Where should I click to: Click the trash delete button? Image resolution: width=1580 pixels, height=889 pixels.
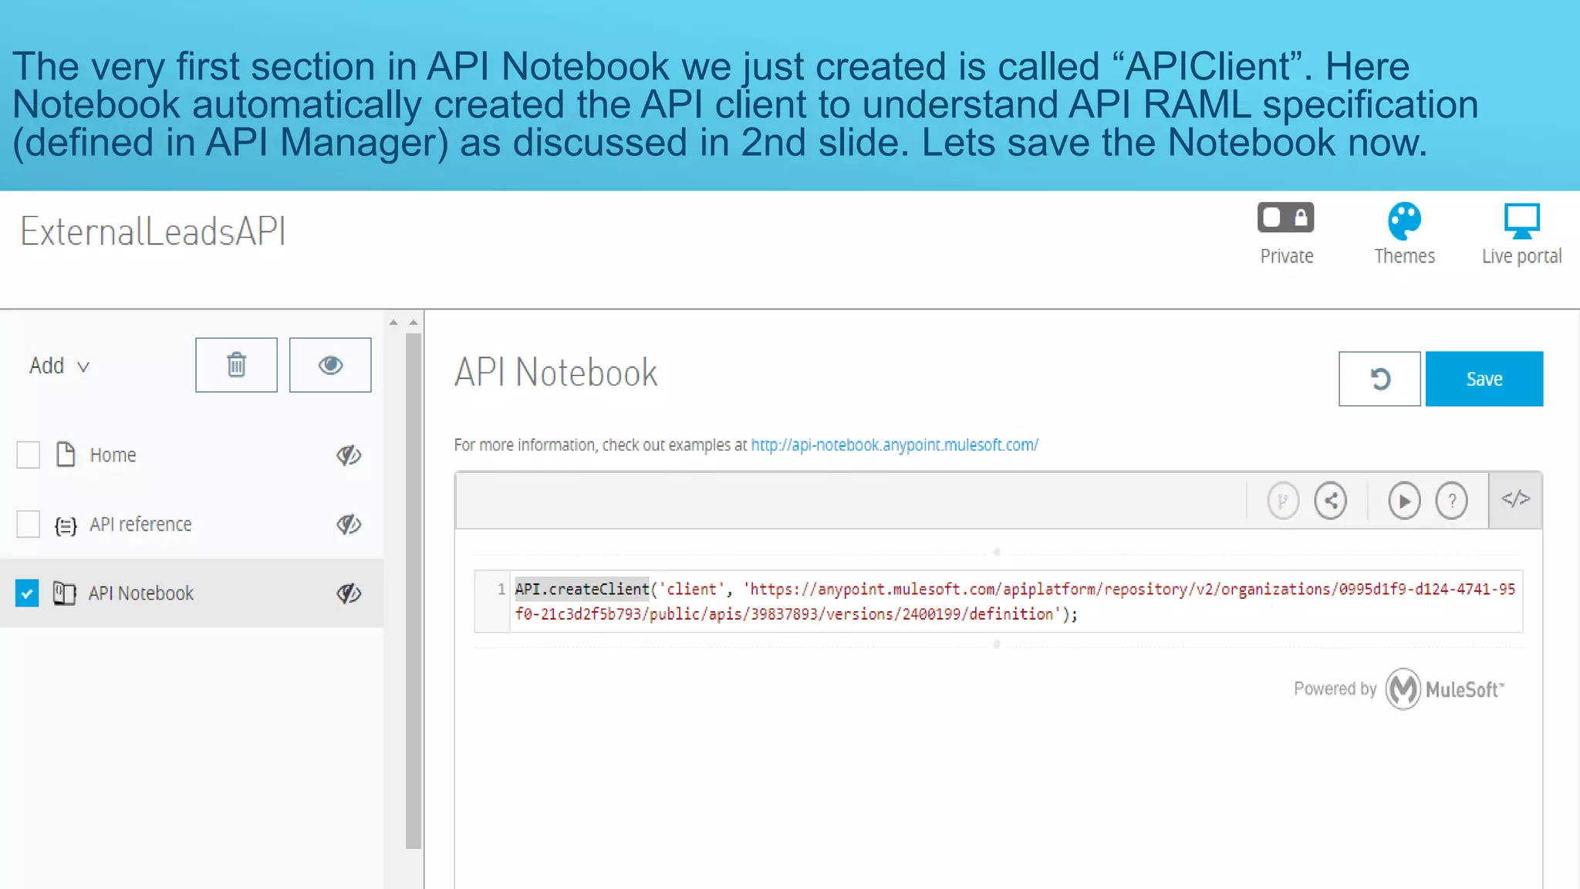point(236,365)
